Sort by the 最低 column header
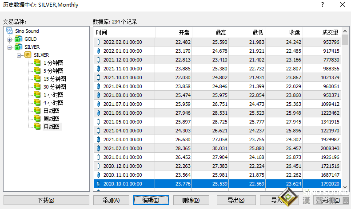Viewport: 351px width, 209px height. [247, 33]
